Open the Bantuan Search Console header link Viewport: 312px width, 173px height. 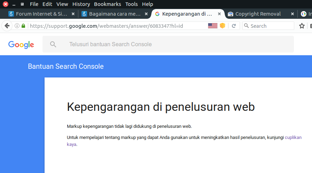66,66
